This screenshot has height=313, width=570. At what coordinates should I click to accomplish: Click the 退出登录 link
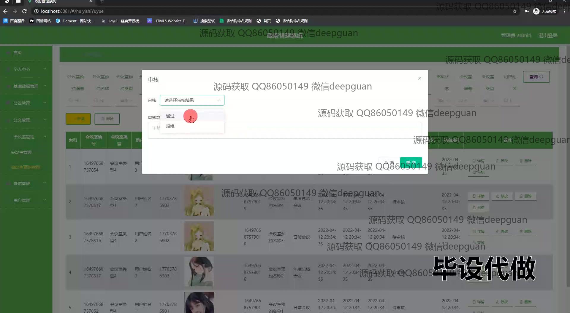pos(548,35)
